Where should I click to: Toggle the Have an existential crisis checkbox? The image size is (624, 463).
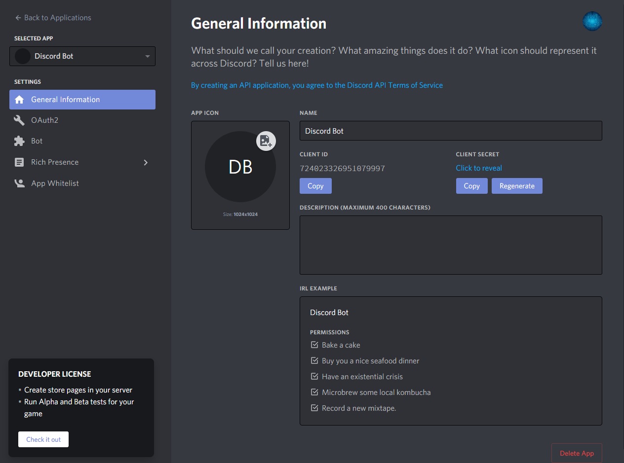click(314, 377)
